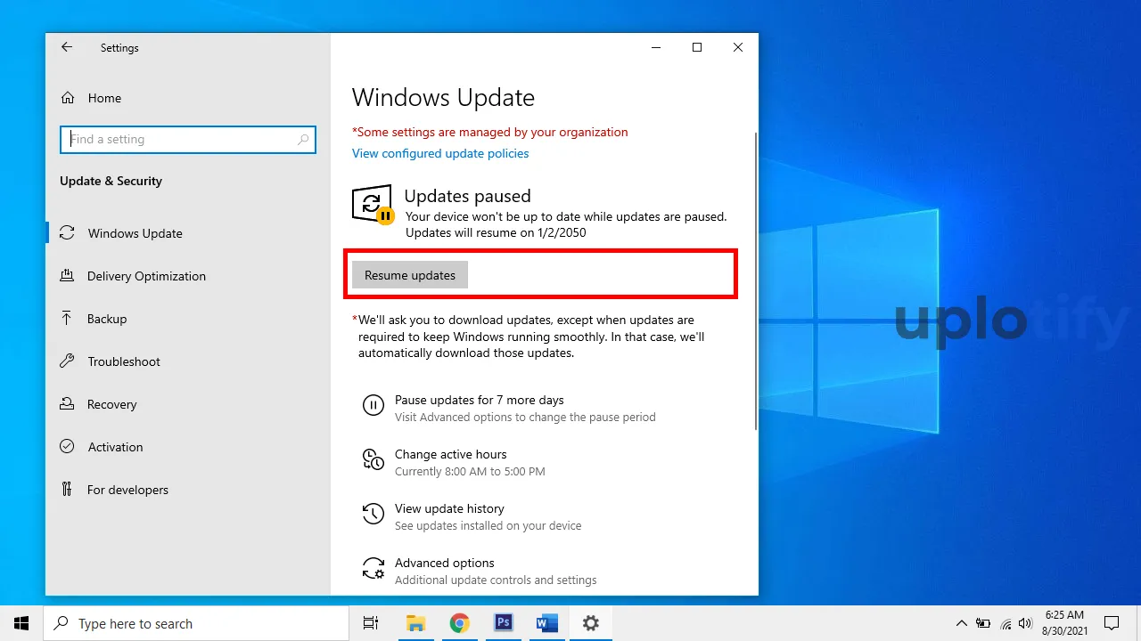Viewport: 1141px width, 641px height.
Task: Open View configured update policies link
Action: (x=440, y=153)
